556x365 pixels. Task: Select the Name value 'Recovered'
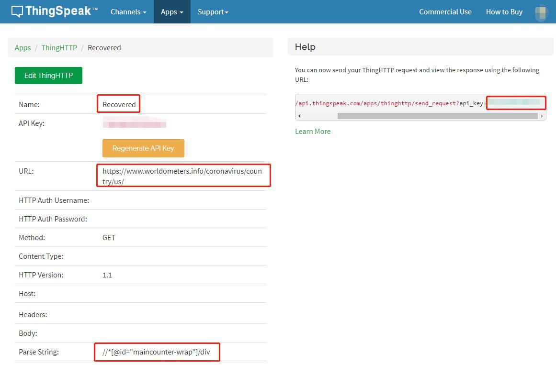[x=119, y=105]
